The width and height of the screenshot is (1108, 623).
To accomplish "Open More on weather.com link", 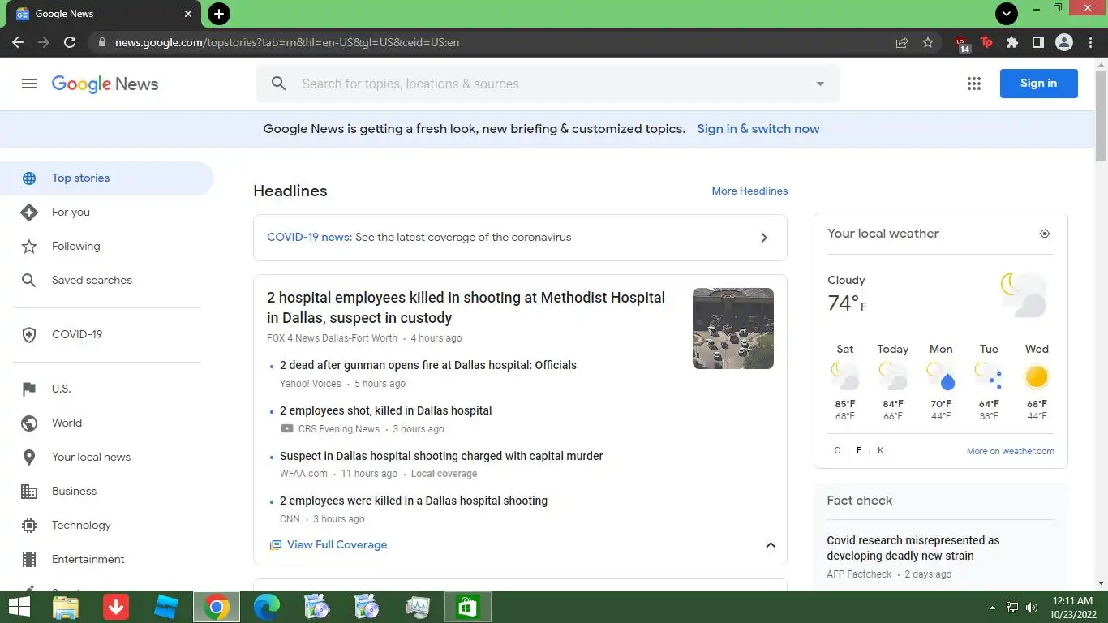I will pyautogui.click(x=1010, y=451).
